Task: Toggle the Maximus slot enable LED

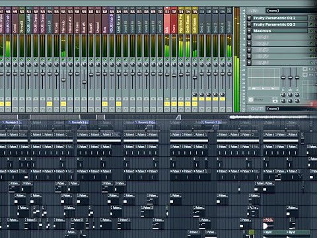Action: tap(311, 30)
